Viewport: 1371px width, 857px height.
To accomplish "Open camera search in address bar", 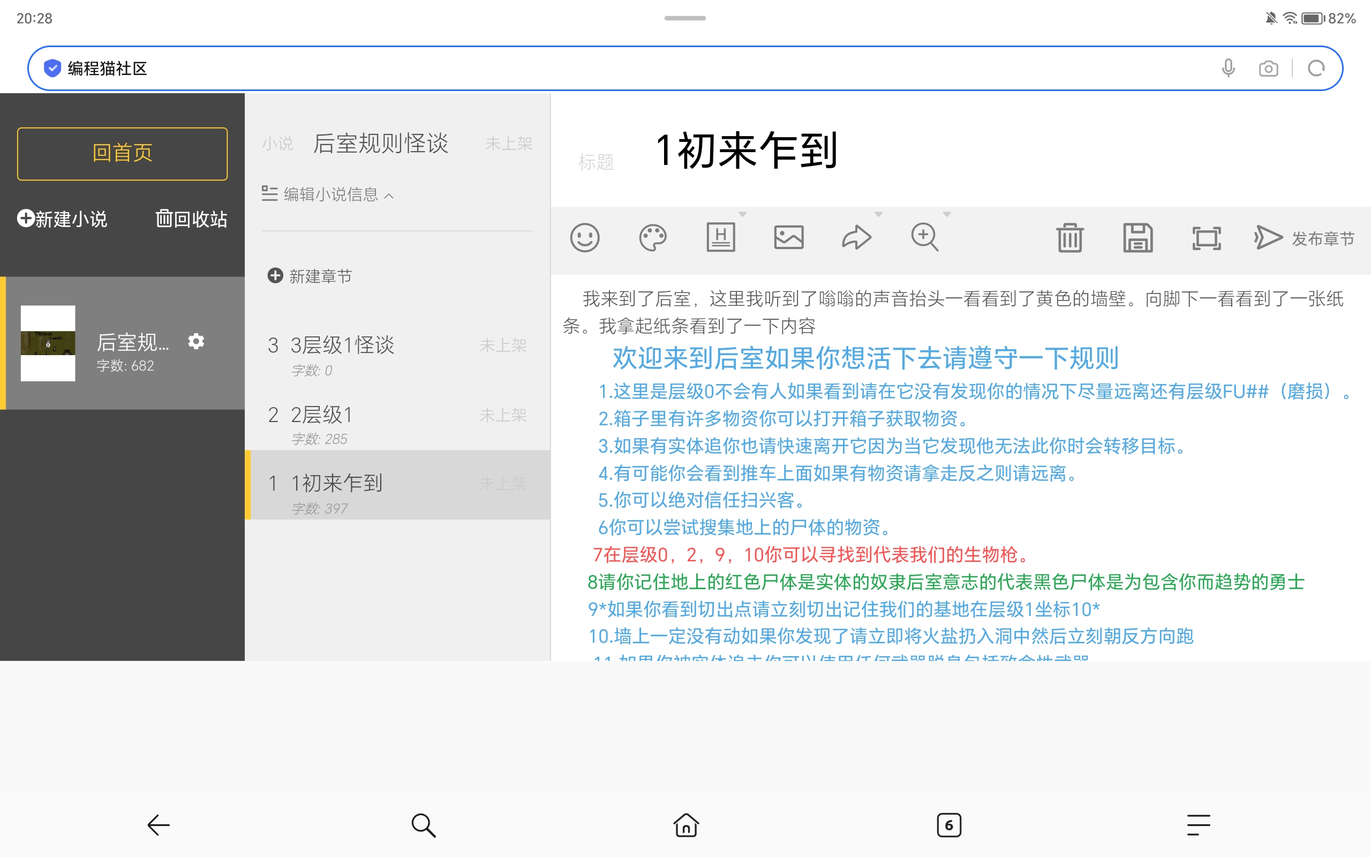I will point(1269,69).
